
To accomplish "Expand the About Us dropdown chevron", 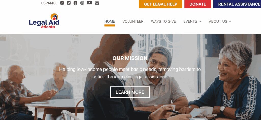I will (230, 21).
